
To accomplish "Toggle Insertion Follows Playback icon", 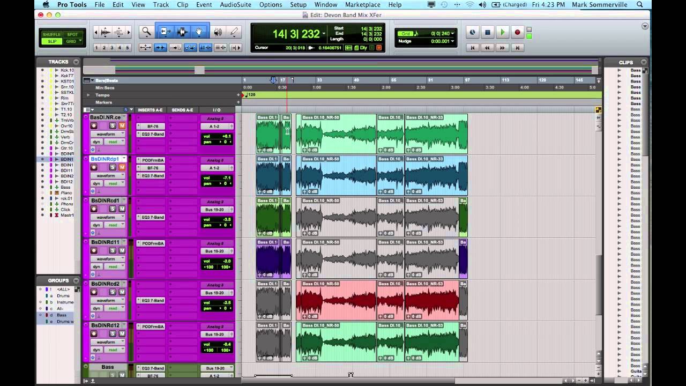I will [235, 48].
